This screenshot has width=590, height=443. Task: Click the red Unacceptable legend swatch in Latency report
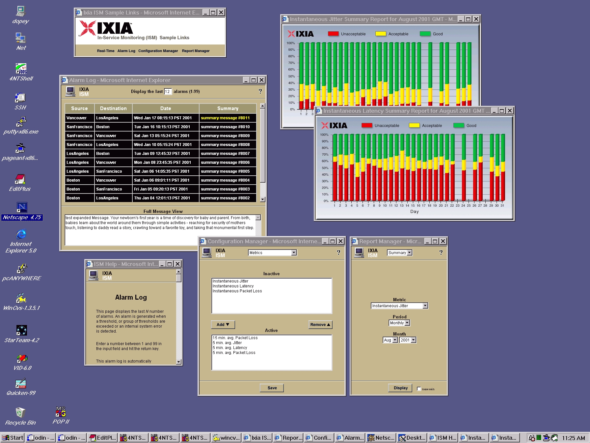click(x=367, y=125)
